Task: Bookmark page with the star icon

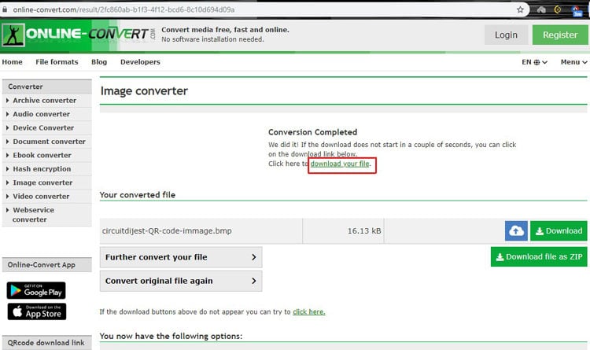Action: coord(521,9)
